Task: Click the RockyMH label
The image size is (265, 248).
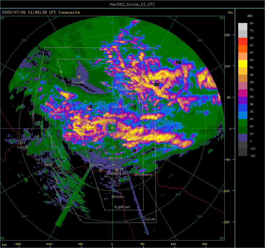Action: 78,83
